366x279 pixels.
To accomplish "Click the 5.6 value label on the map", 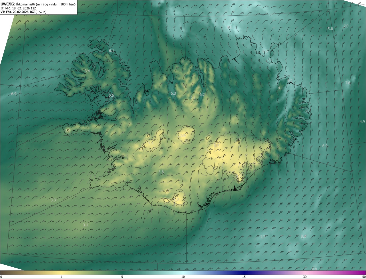I will 330,29.
